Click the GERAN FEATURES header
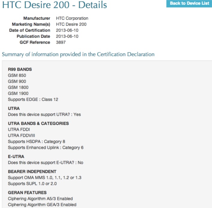This screenshot has width=212, height=208. point(27,193)
